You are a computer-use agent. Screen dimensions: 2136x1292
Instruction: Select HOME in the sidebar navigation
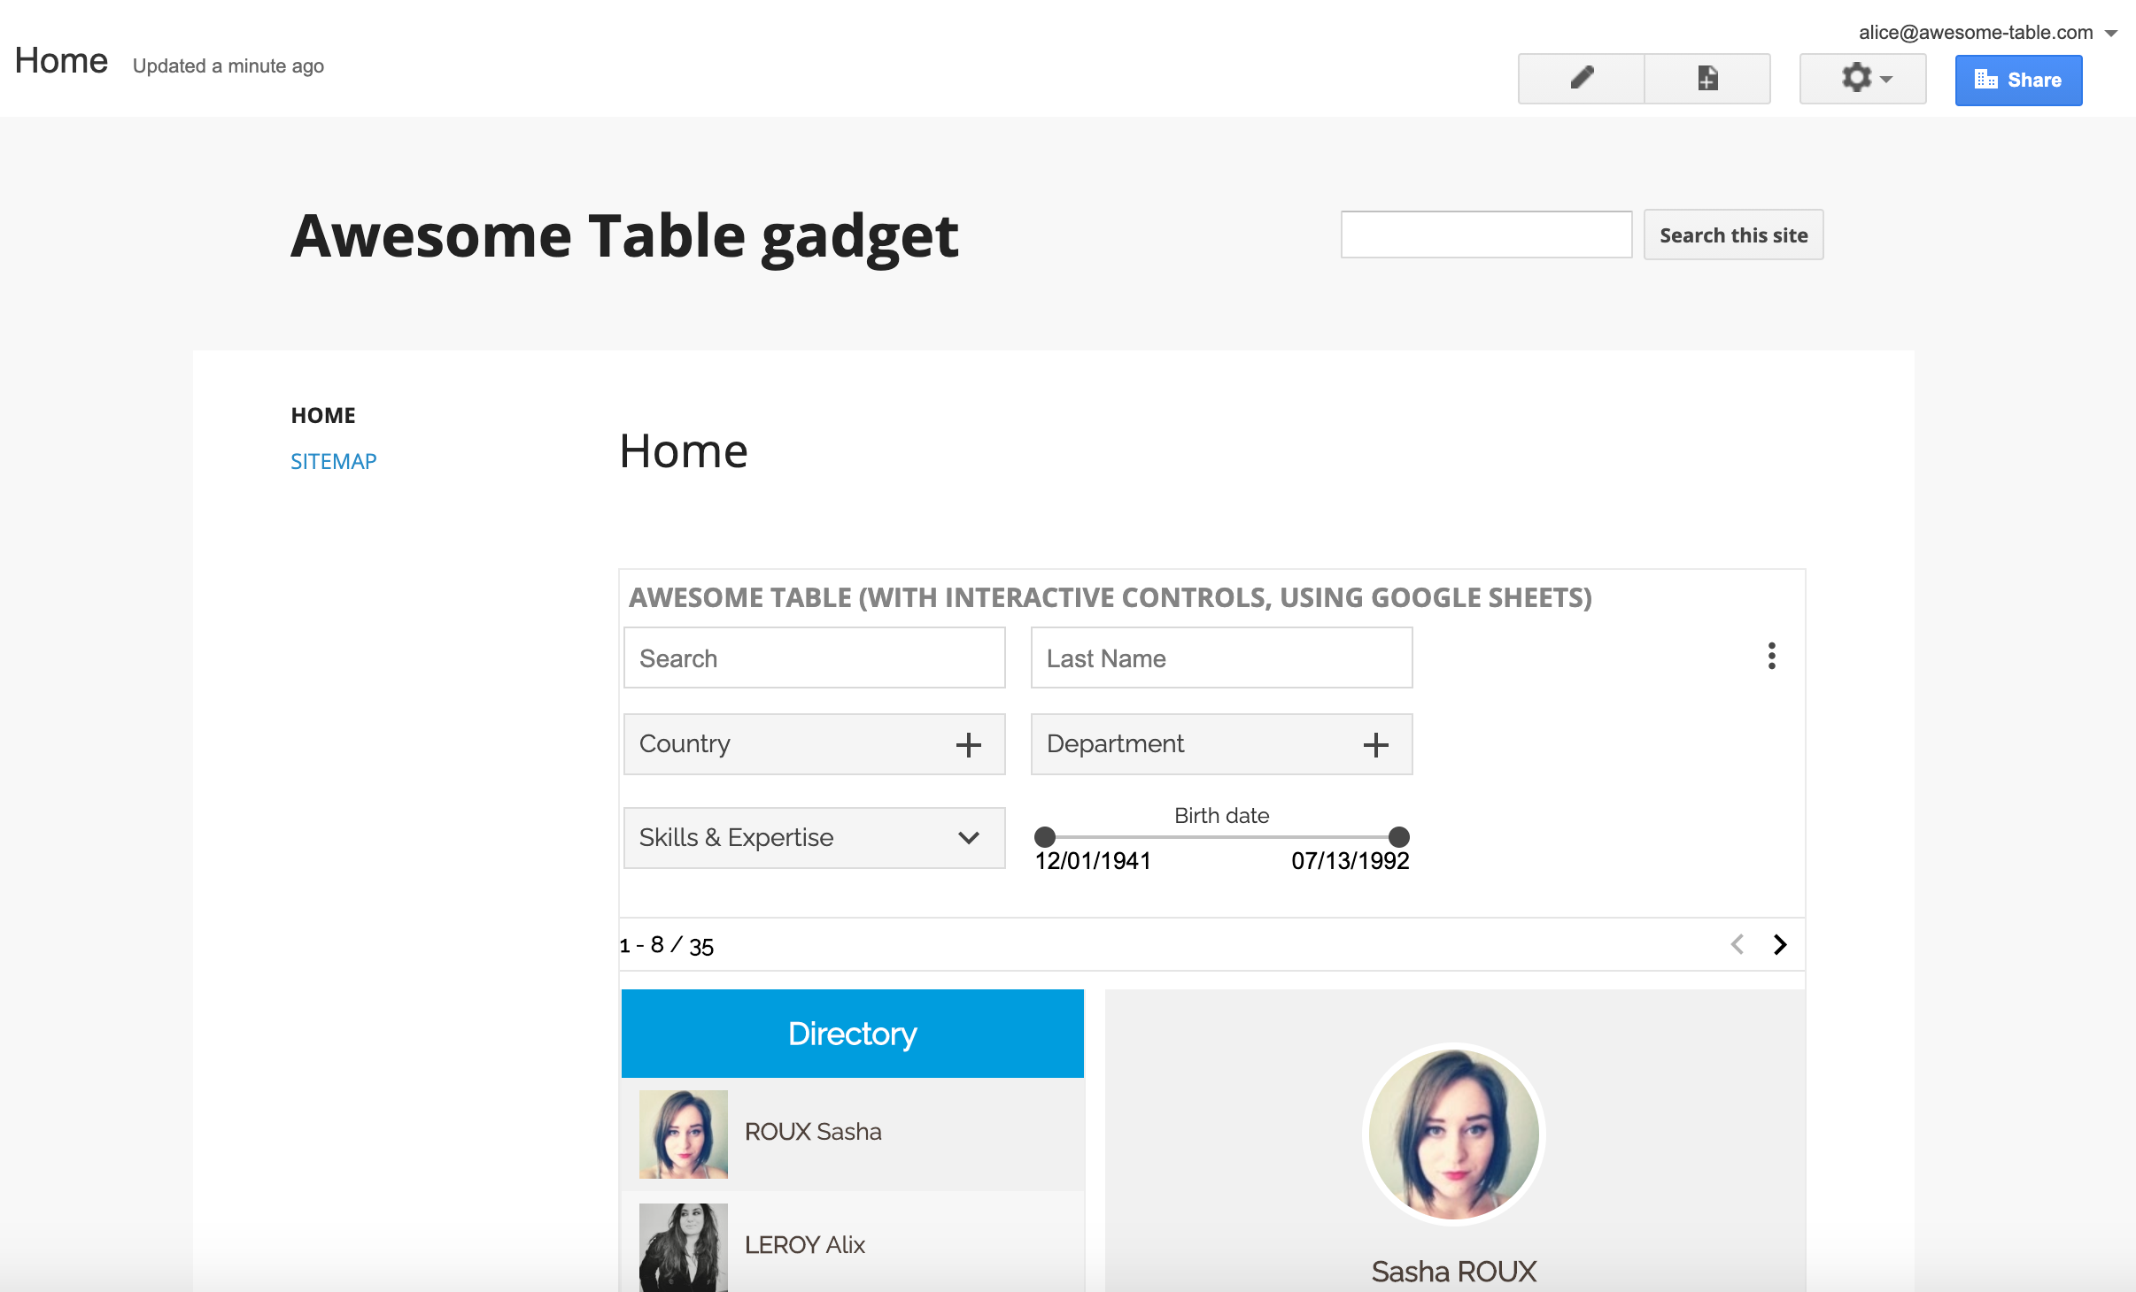click(x=323, y=415)
